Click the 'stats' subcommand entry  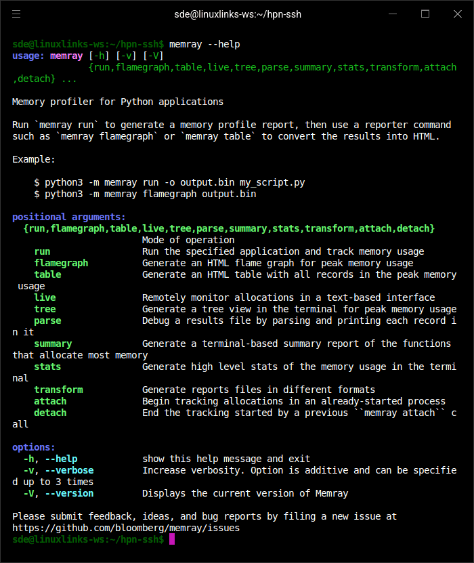pos(47,367)
